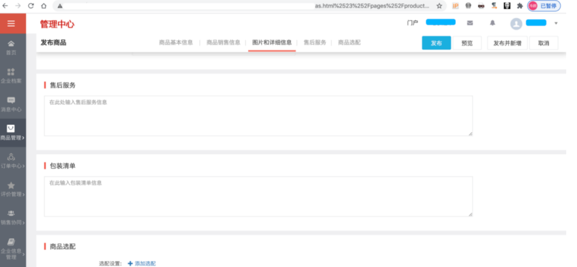Image resolution: width=577 pixels, height=267 pixels.
Task: Open 商品管理 in sidebar
Action: pos(12,133)
